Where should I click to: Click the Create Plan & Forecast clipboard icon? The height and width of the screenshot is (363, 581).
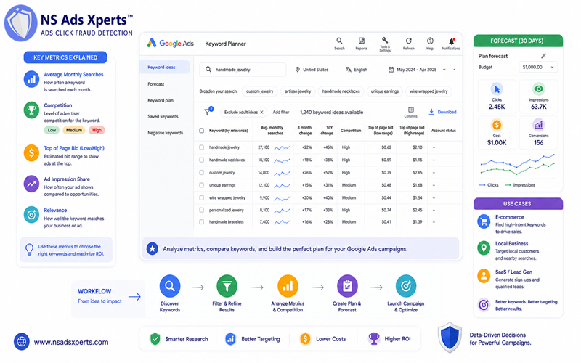pyautogui.click(x=347, y=286)
